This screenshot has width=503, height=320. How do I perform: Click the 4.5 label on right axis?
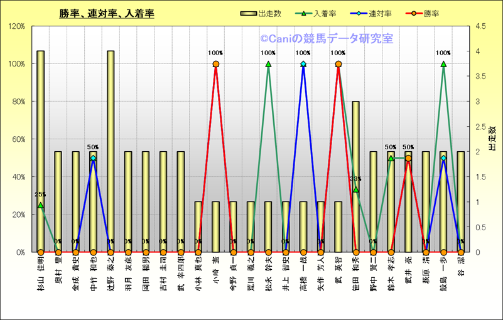coord(480,26)
